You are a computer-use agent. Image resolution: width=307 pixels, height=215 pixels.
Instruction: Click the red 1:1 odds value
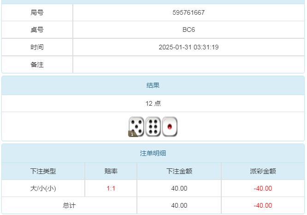(x=111, y=188)
